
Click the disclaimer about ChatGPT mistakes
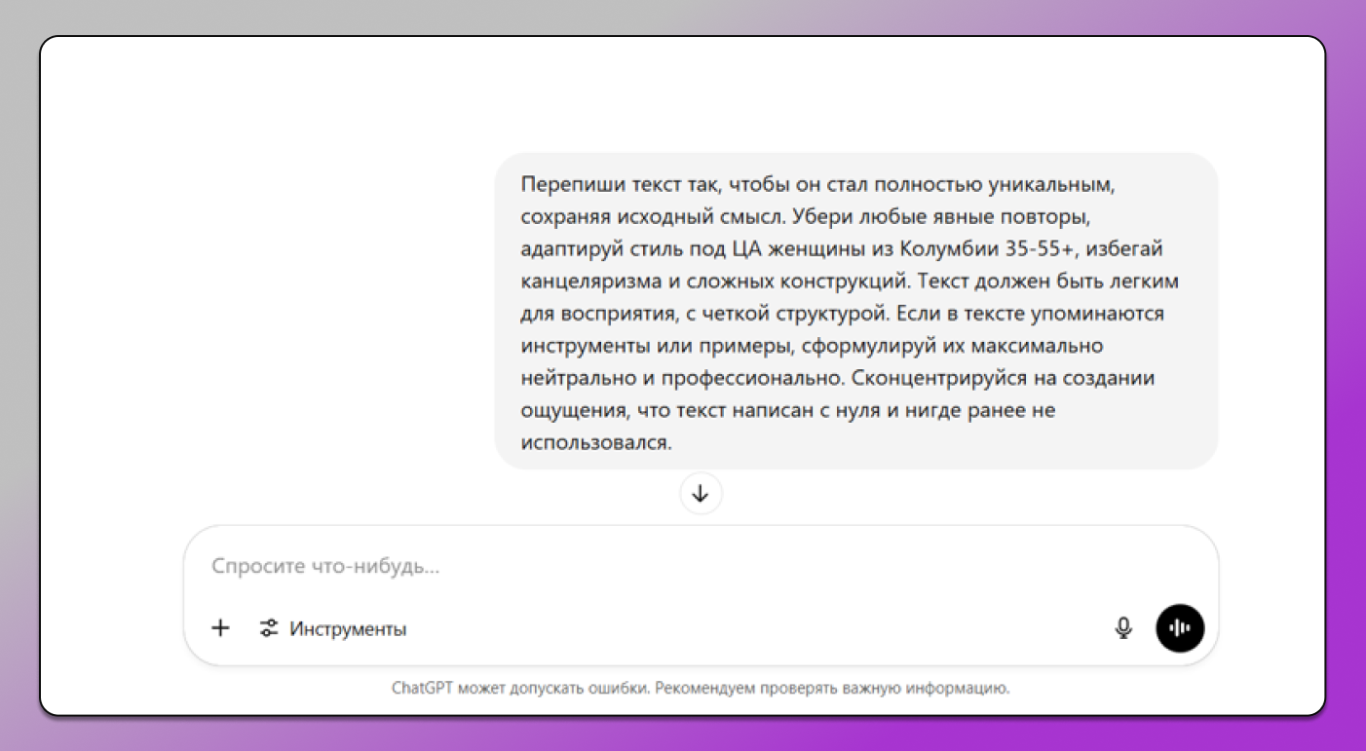coord(701,688)
